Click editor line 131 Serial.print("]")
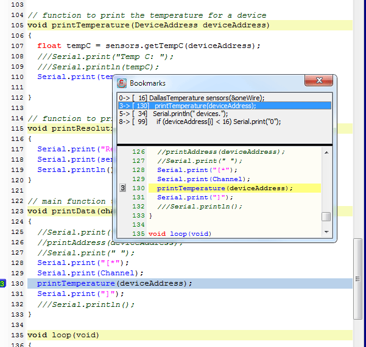Viewport: 366px width, 347px height. [x=80, y=294]
